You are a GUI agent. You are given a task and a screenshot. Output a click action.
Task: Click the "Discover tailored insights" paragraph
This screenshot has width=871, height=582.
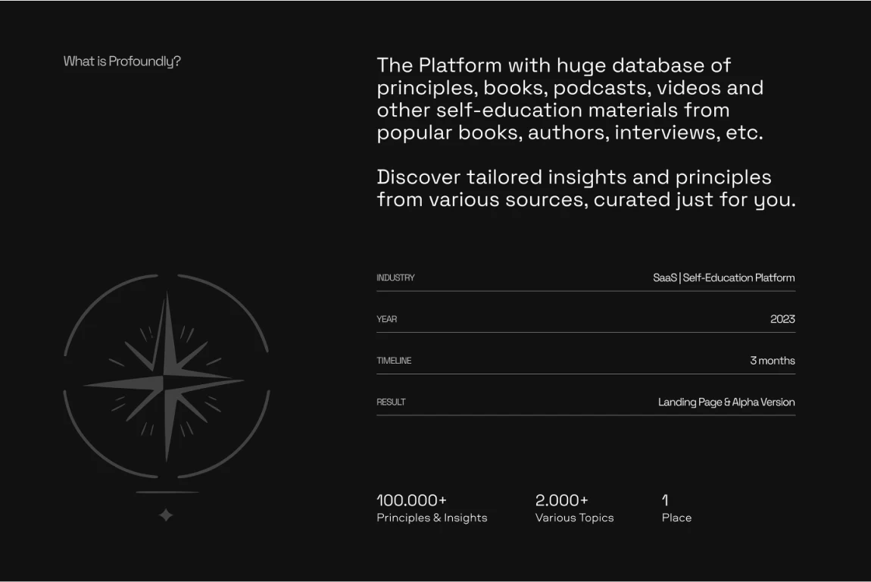[585, 189]
